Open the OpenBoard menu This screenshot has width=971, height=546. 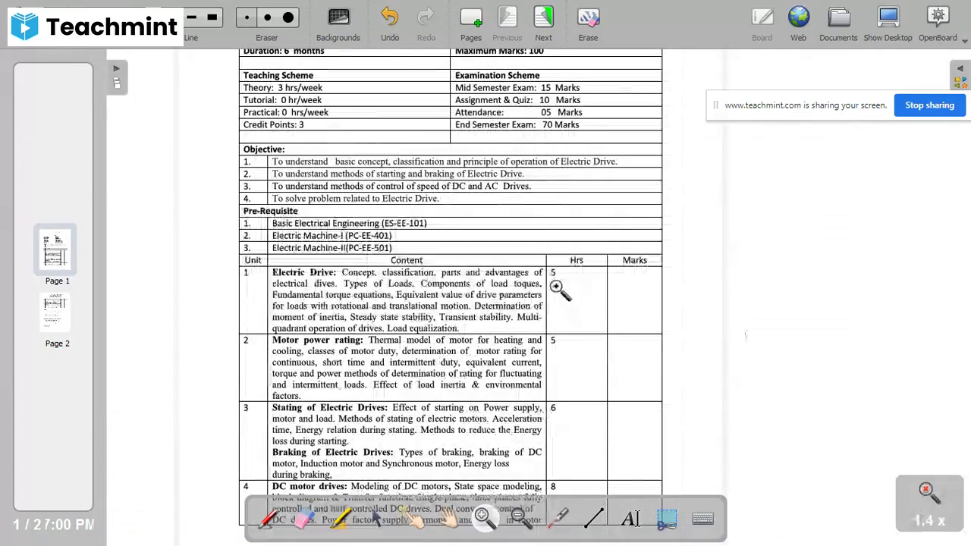[x=938, y=24]
